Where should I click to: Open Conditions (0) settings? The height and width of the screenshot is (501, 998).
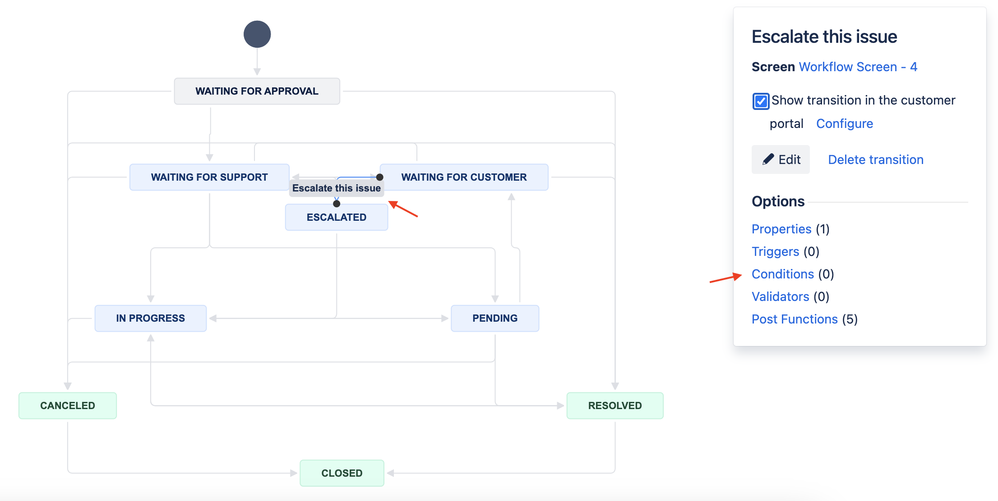782,273
